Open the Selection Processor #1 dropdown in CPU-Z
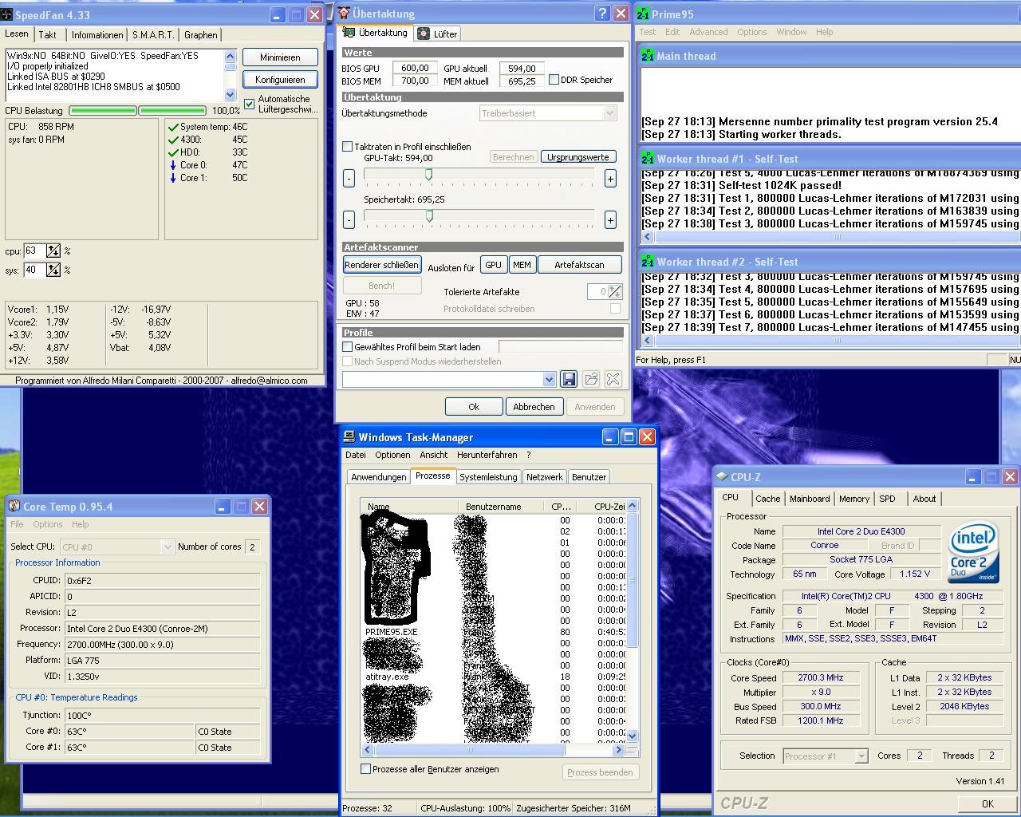This screenshot has width=1021, height=817. pos(861,756)
